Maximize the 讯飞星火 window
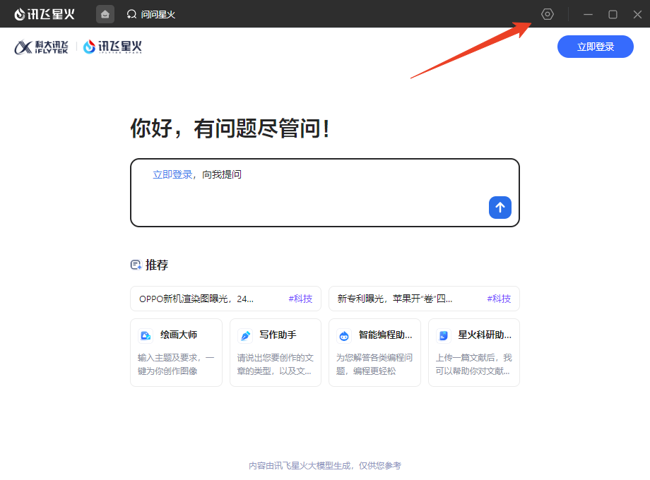The width and height of the screenshot is (650, 480). pos(613,15)
